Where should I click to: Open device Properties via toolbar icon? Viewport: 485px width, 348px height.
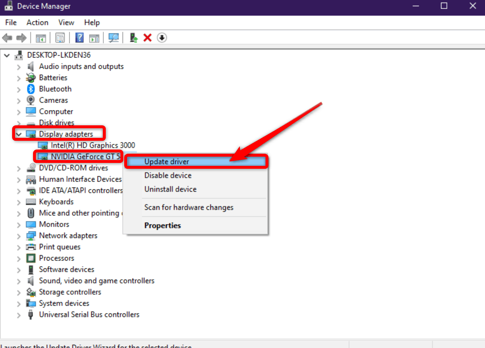pyautogui.click(x=60, y=38)
